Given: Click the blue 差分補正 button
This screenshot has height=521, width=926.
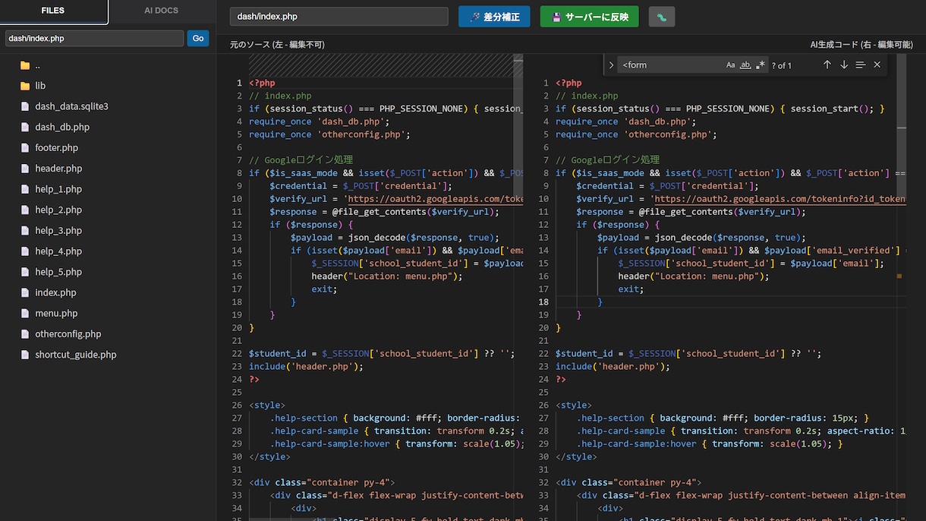Looking at the screenshot, I should pos(494,17).
